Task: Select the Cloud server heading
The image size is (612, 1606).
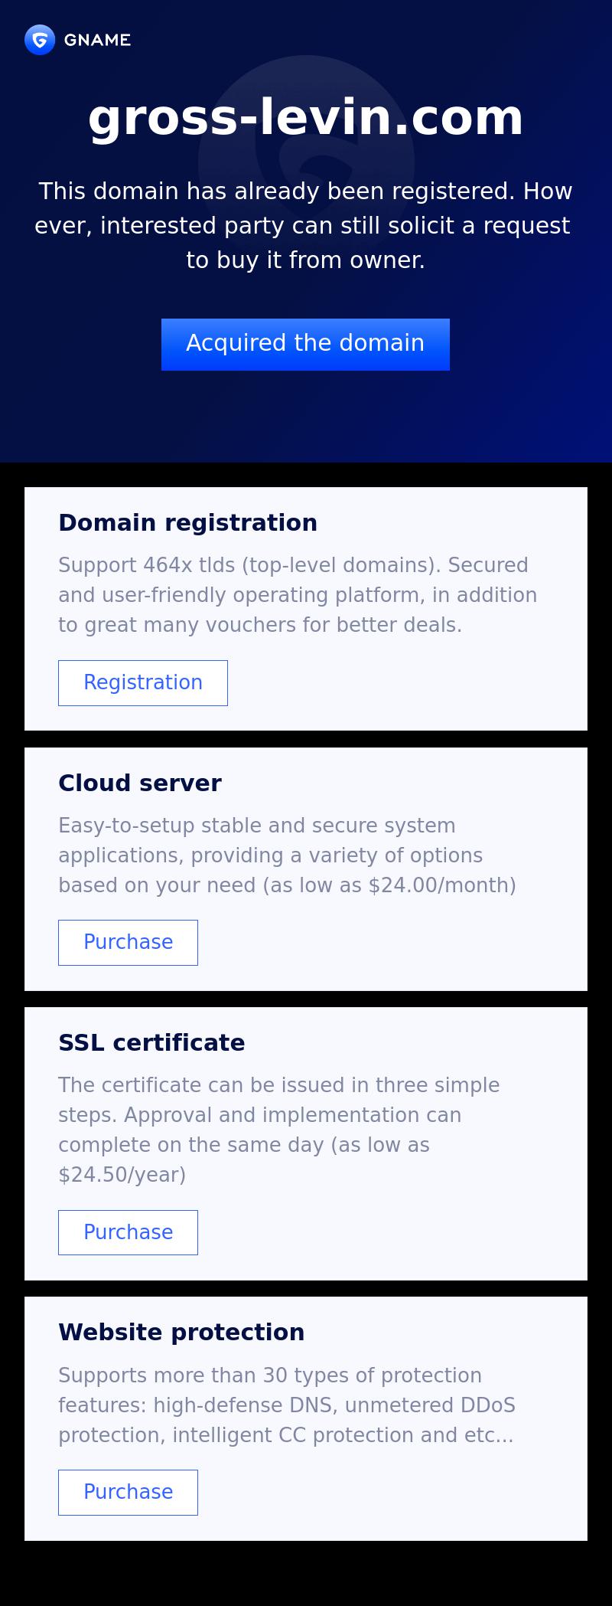Action: [x=140, y=783]
